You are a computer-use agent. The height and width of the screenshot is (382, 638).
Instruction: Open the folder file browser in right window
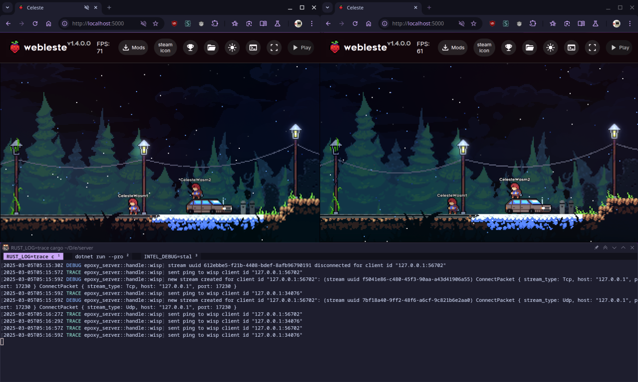click(530, 47)
